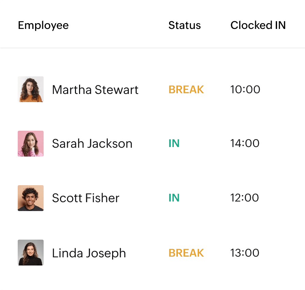Click Martha Stewart's profile photo

[30, 90]
